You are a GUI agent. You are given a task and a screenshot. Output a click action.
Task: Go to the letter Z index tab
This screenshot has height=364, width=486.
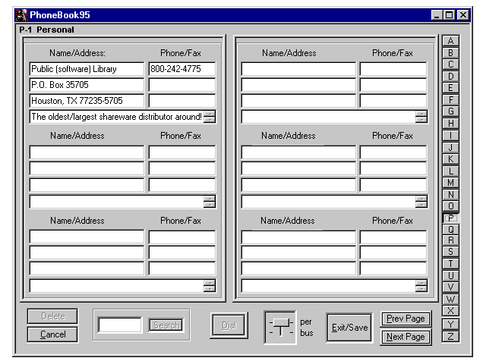pos(450,337)
